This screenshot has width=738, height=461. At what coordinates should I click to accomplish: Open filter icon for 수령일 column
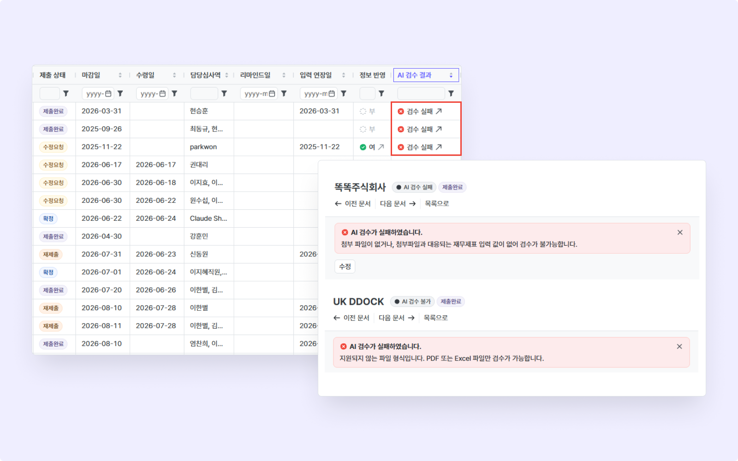[174, 94]
